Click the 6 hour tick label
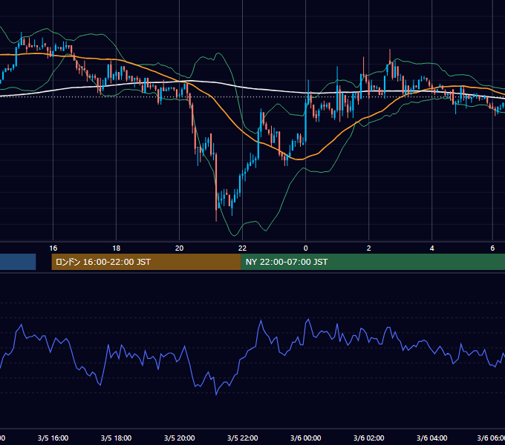 point(492,248)
